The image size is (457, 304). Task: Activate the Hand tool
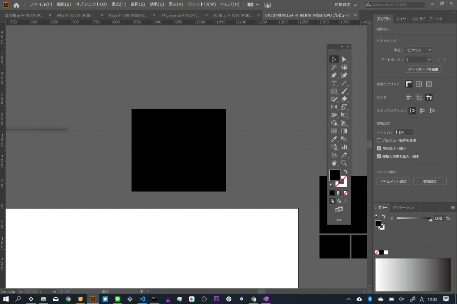(x=334, y=163)
